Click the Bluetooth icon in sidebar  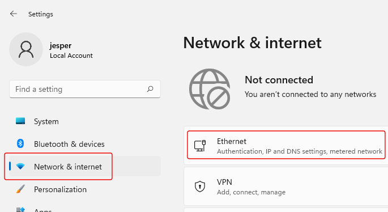coord(20,143)
